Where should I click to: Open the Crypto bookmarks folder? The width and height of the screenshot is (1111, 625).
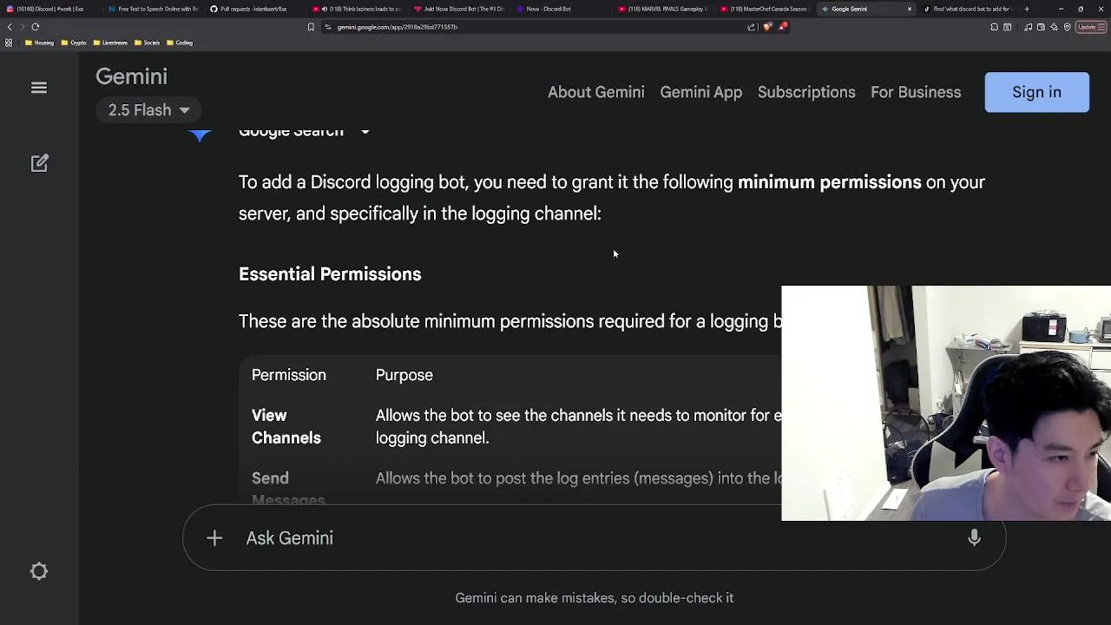point(74,43)
